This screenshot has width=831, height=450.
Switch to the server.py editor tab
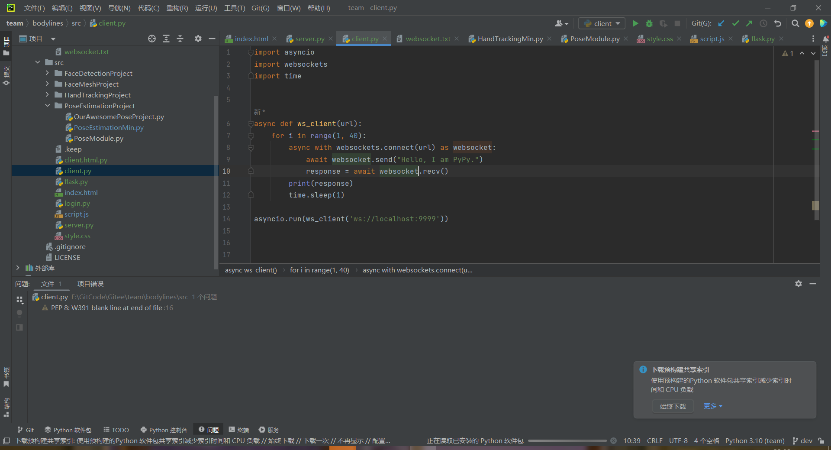coord(309,39)
